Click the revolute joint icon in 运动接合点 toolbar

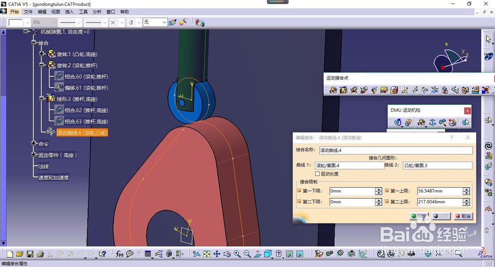(333, 90)
